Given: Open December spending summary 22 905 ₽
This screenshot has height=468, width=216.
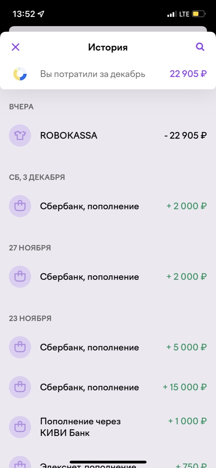Looking at the screenshot, I should pos(108,74).
